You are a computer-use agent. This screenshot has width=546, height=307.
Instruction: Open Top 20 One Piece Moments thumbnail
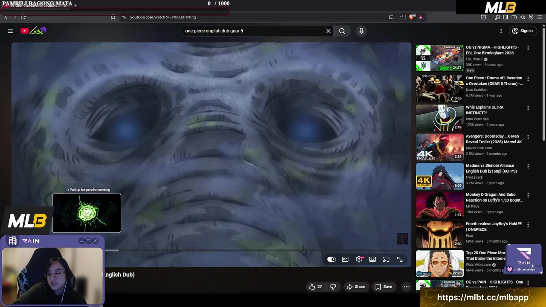point(439,264)
